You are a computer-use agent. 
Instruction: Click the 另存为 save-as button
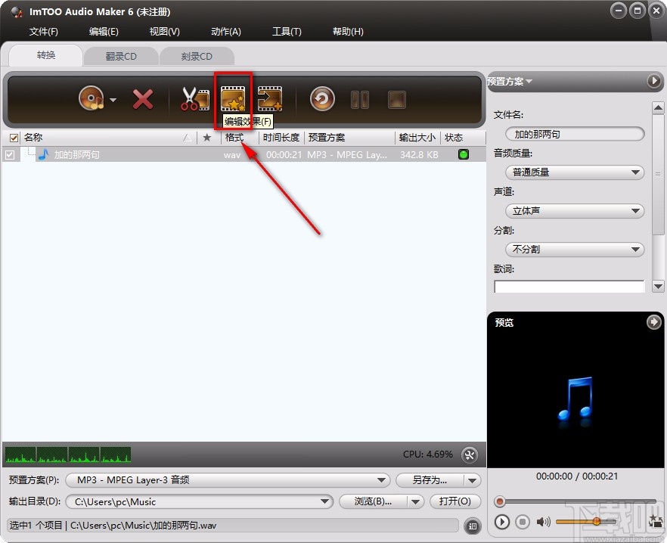click(430, 479)
